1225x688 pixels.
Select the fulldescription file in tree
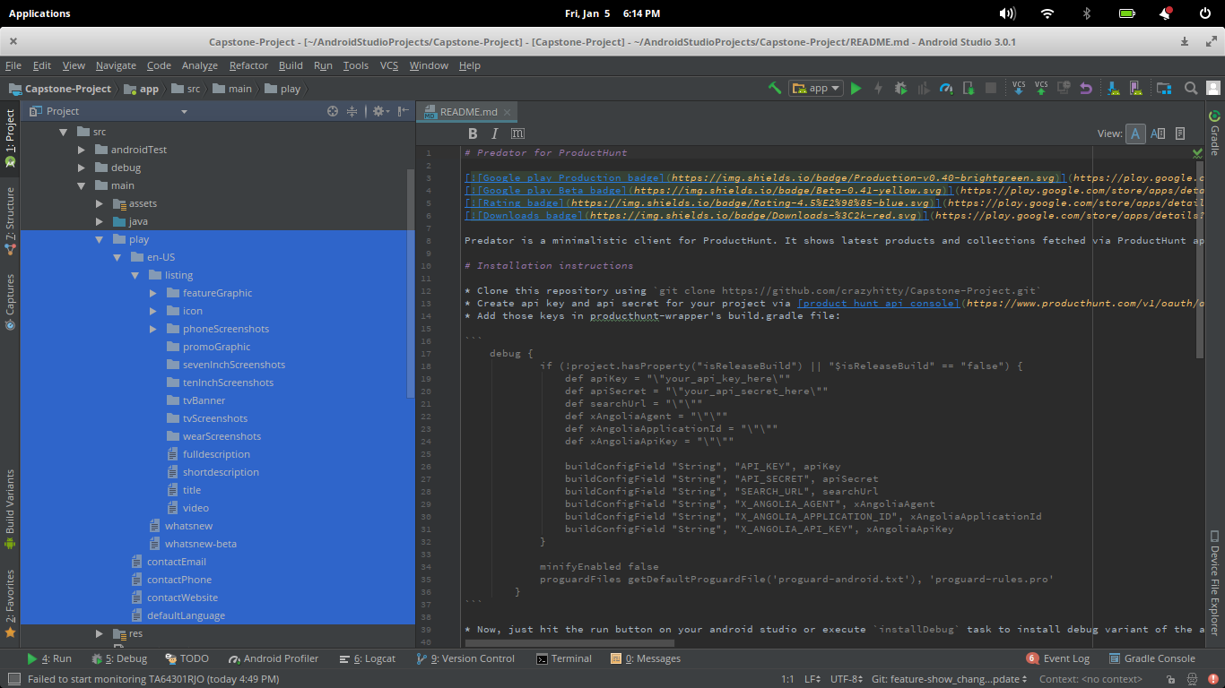[x=216, y=454]
